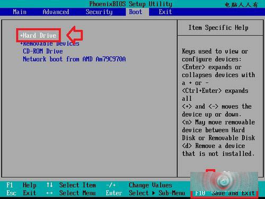Select Network boot from AMD Am79C970A
Image resolution: width=265 pixels, height=199 pixels.
coord(74,59)
